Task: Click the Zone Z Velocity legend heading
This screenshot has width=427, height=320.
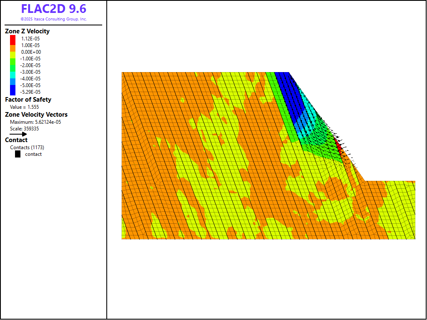Action: click(x=27, y=31)
